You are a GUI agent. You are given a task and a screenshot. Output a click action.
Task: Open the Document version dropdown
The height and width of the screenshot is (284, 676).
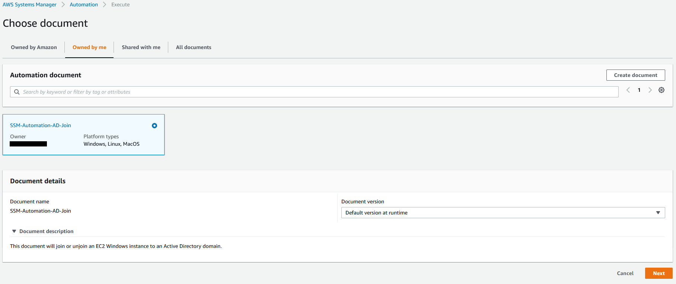[503, 213]
